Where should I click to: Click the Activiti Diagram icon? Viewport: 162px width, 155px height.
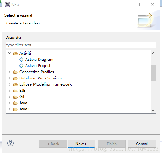[21, 60]
